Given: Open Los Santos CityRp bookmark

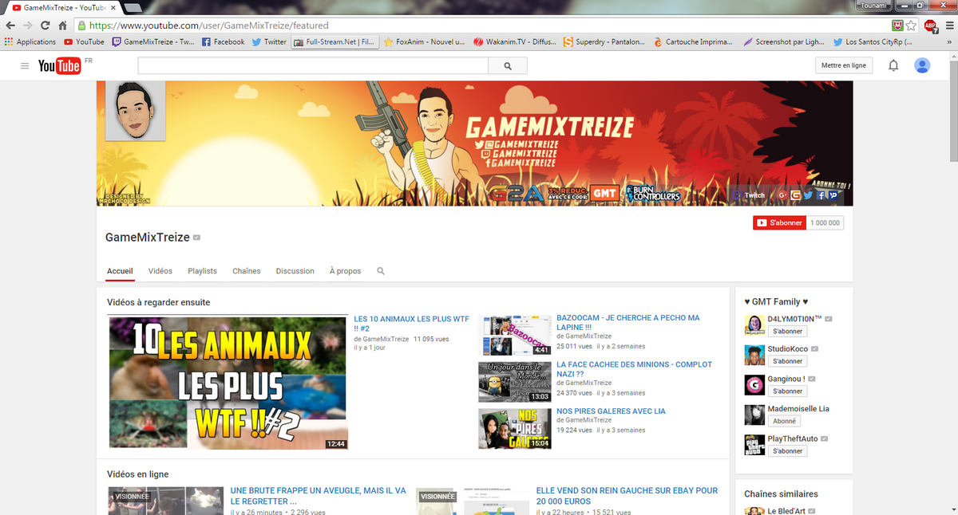Looking at the screenshot, I should [x=873, y=41].
